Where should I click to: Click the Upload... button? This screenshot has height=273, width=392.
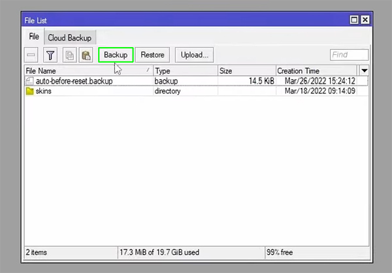coord(194,56)
